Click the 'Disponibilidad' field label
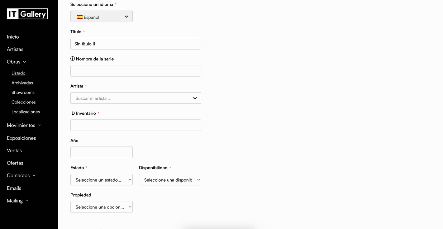This screenshot has width=443, height=229. click(x=153, y=168)
